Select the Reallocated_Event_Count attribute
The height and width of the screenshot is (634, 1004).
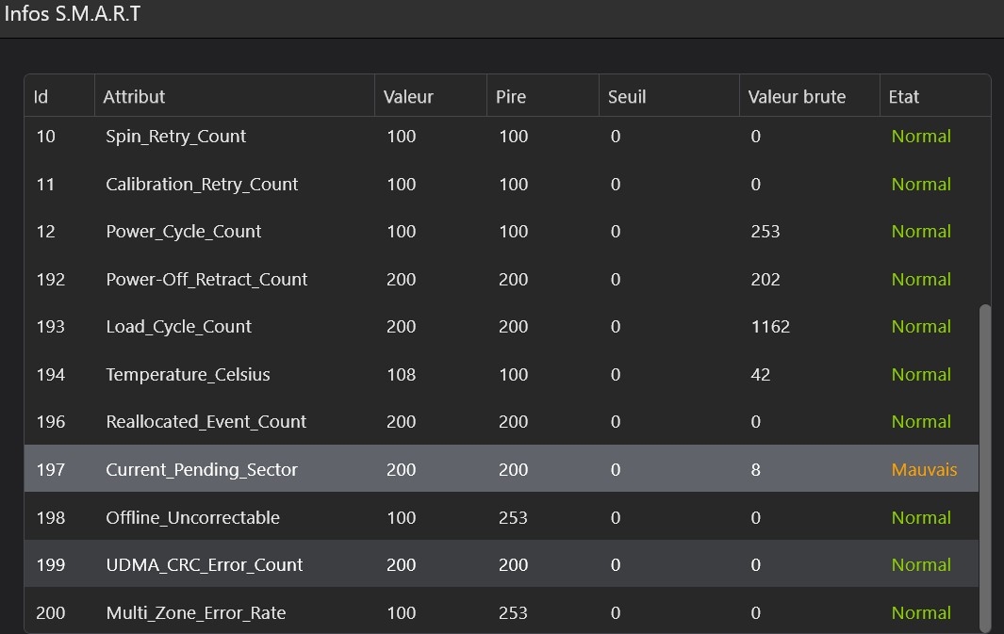point(206,422)
